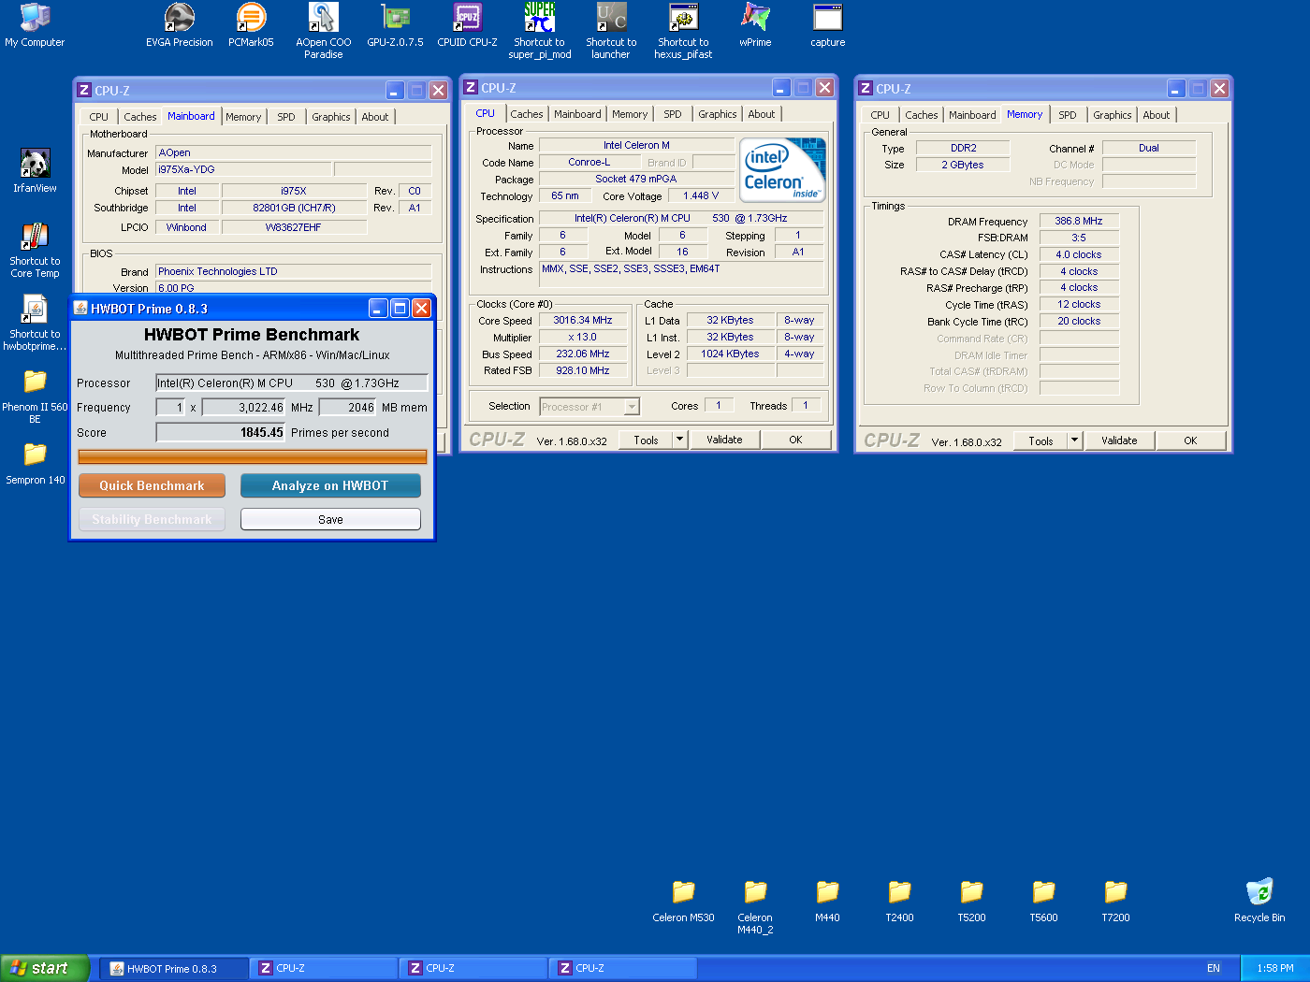Open T2400 folder on desktop

[x=899, y=902]
